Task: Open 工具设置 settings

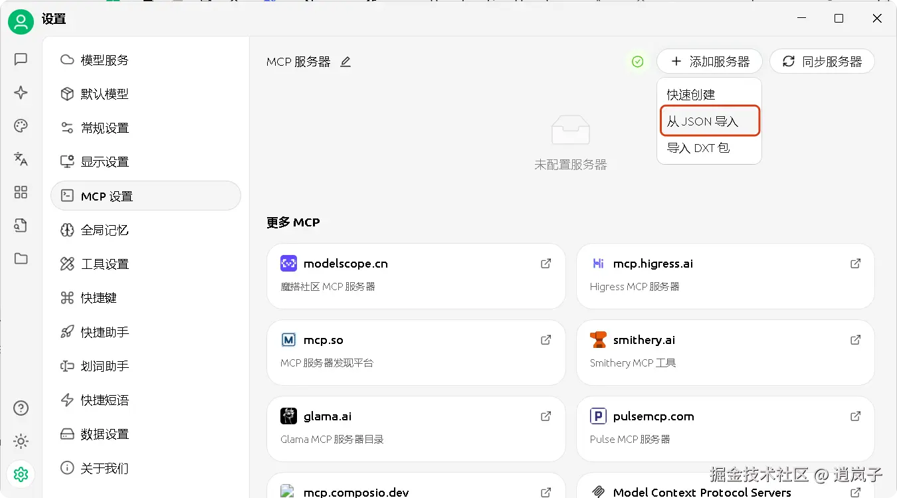Action: coord(146,264)
